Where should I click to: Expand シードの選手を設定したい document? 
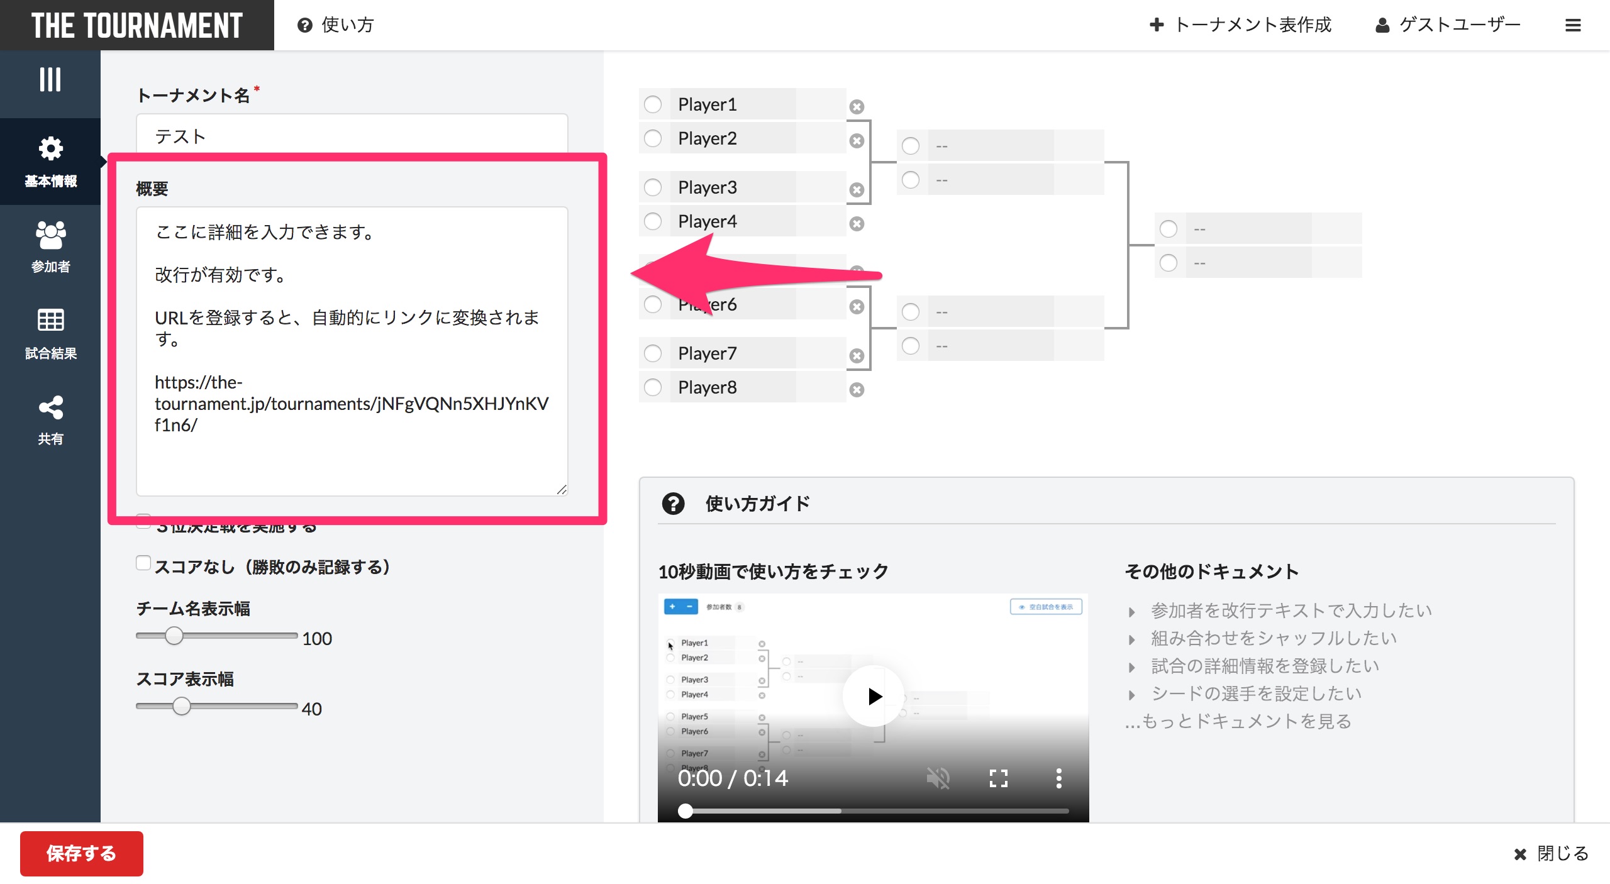click(1255, 693)
